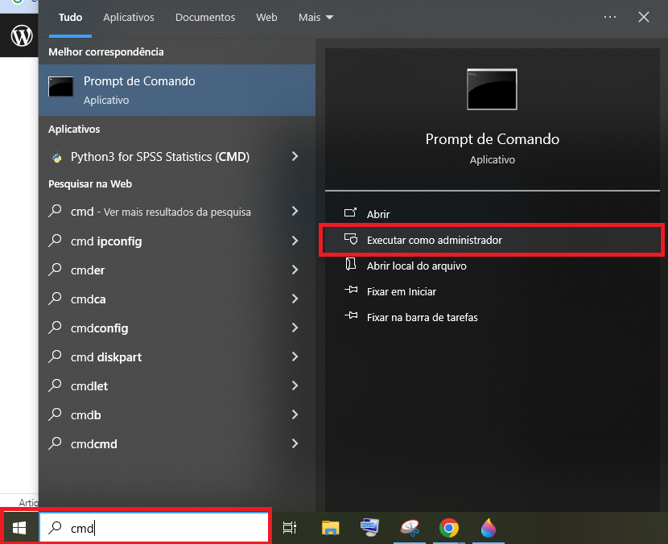668x544 pixels.
Task: Expand the cmdlet suggestion chevron
Action: point(295,385)
